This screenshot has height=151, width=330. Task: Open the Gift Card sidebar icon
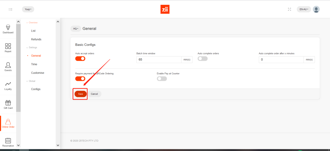click(x=8, y=103)
